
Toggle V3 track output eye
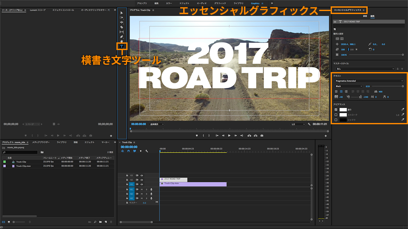coord(142,176)
